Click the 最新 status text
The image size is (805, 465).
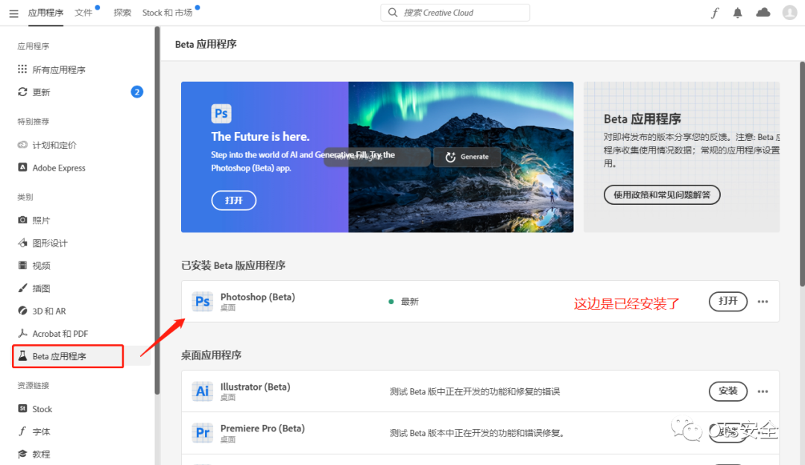[410, 302]
